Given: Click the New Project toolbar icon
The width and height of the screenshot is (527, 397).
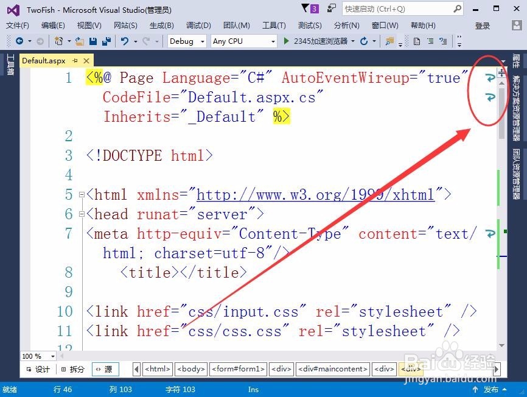Looking at the screenshot, I should click(x=59, y=41).
